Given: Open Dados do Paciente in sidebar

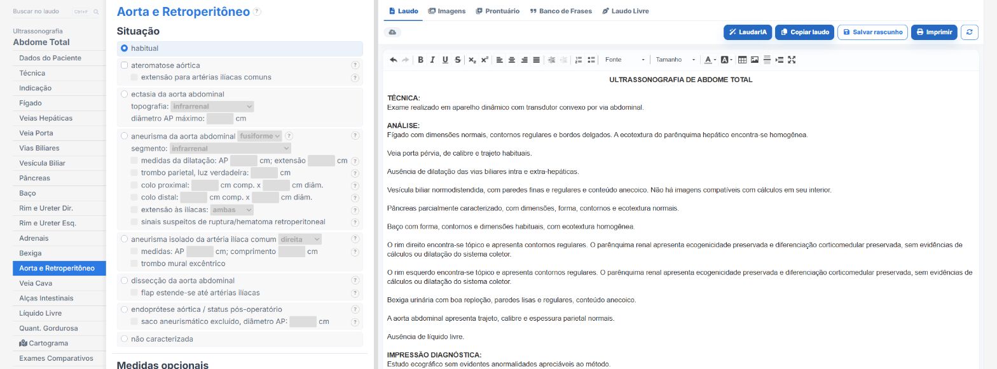Looking at the screenshot, I should coord(59,58).
